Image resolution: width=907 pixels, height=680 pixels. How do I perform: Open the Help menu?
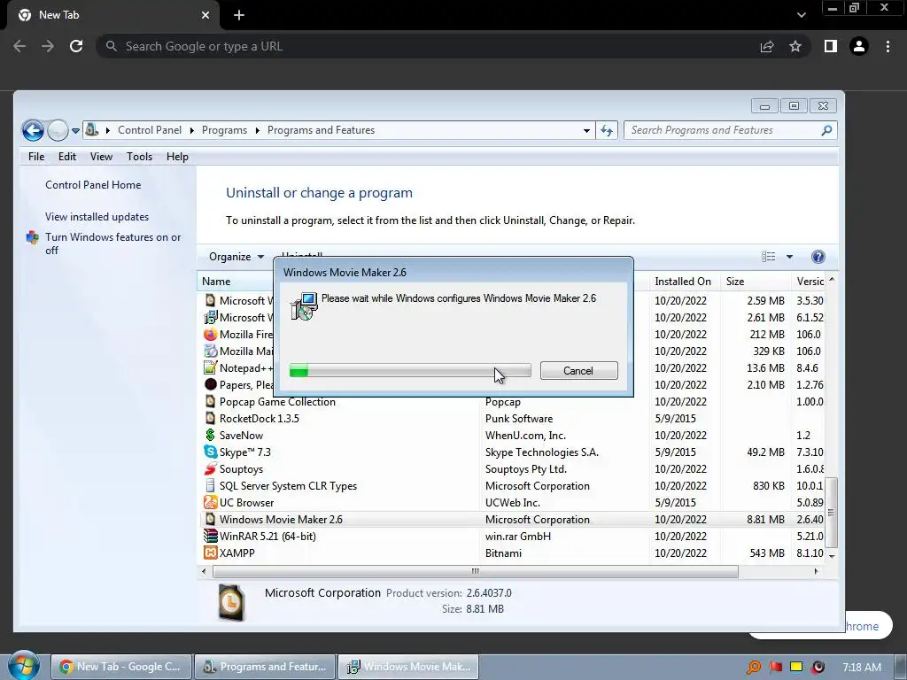pos(177,157)
